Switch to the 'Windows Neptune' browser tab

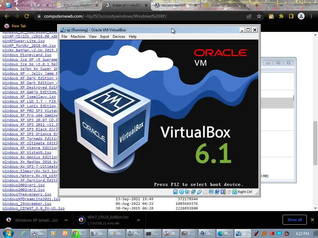(x=77, y=5)
